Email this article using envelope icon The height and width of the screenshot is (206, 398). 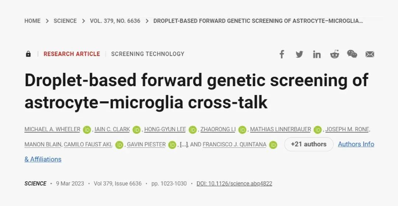(370, 55)
